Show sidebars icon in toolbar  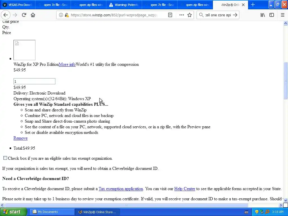(x=272, y=15)
